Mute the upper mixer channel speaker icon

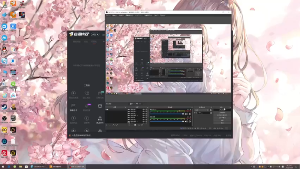click(186, 114)
